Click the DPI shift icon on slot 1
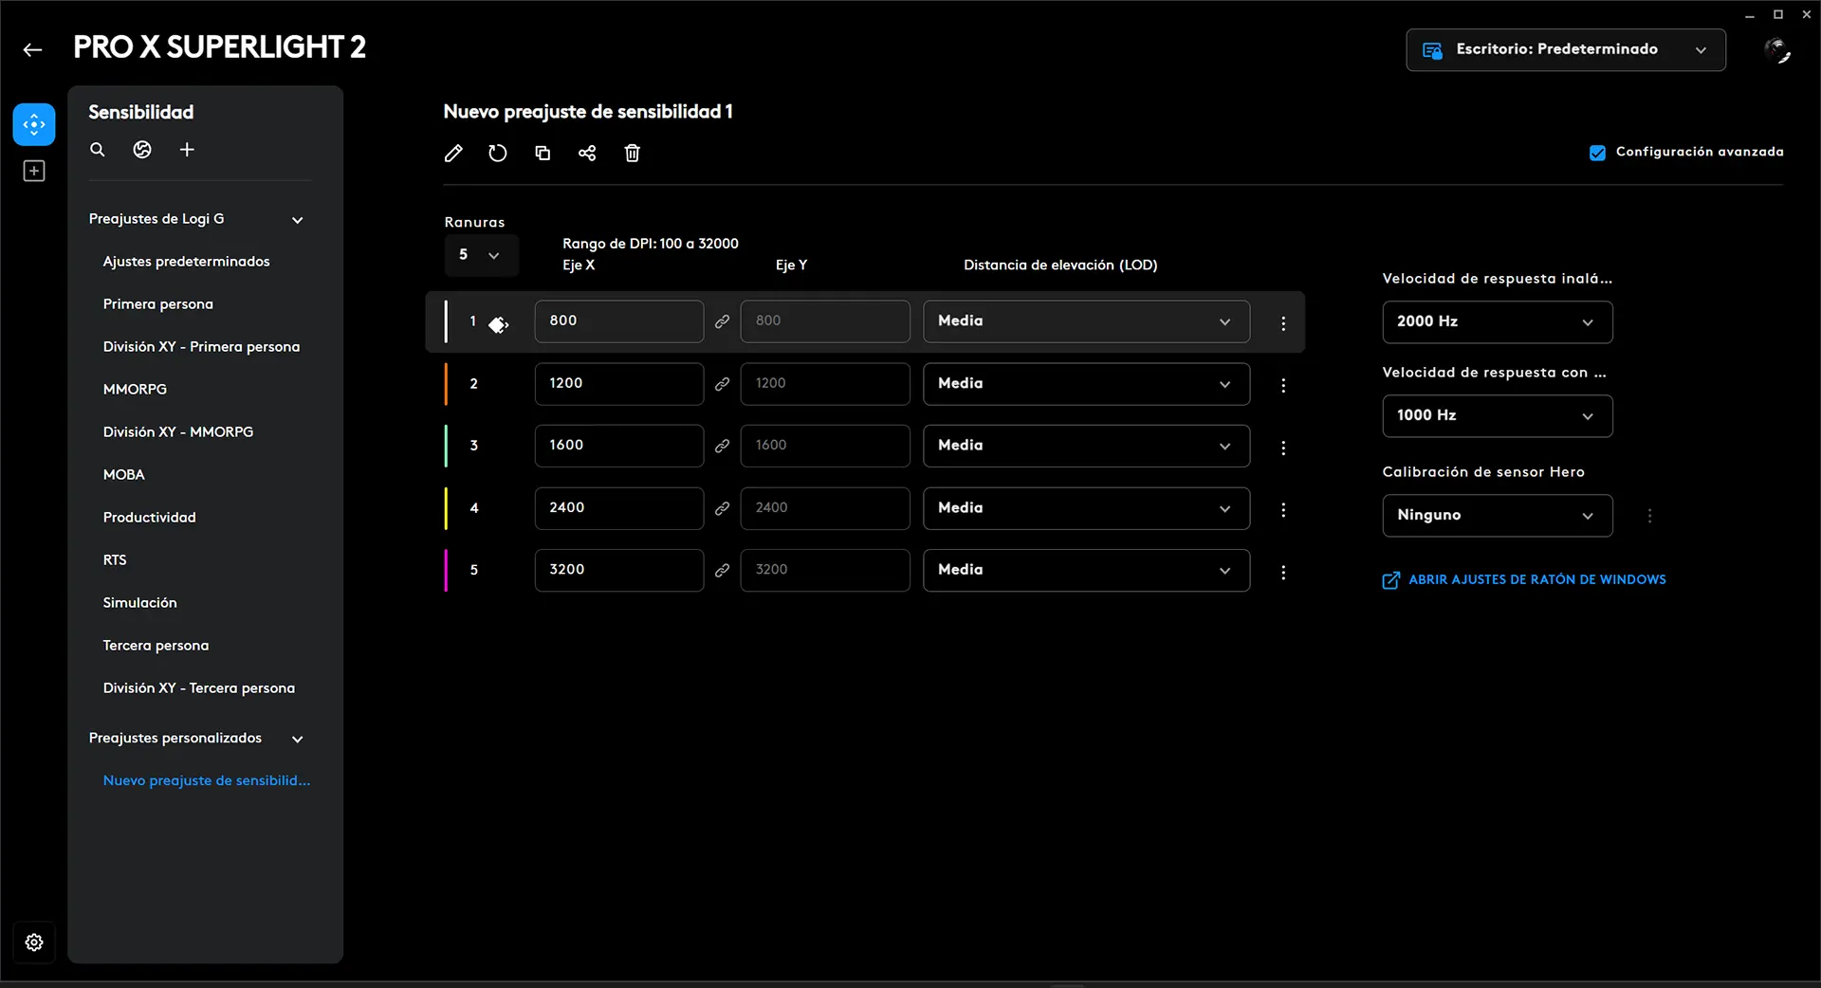The width and height of the screenshot is (1821, 988). [498, 325]
